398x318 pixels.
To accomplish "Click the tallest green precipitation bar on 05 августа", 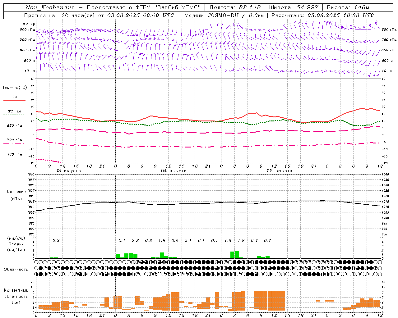I will point(237,255).
